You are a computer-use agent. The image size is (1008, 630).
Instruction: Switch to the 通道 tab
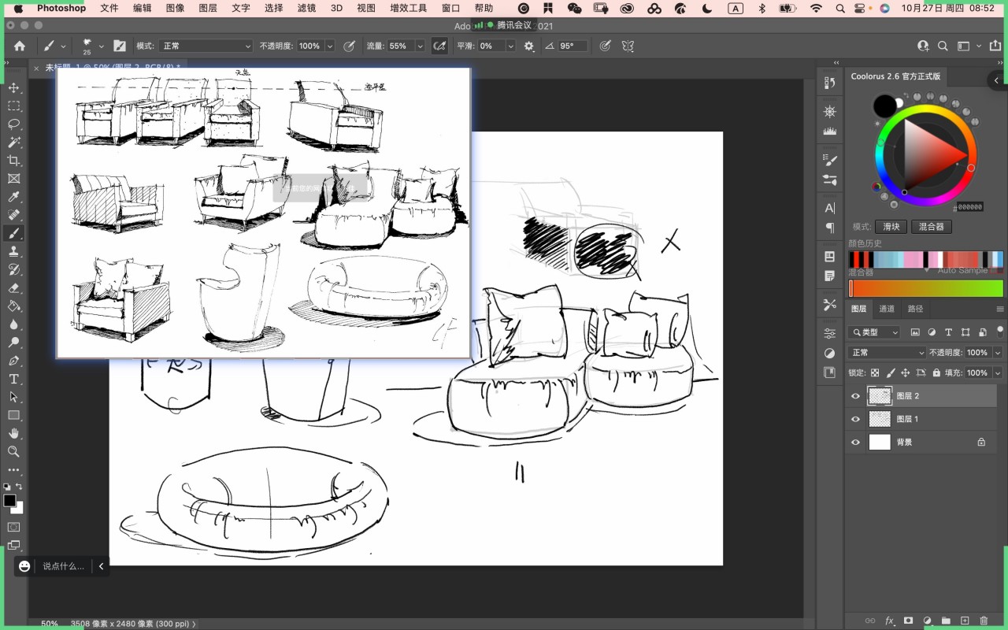click(887, 309)
